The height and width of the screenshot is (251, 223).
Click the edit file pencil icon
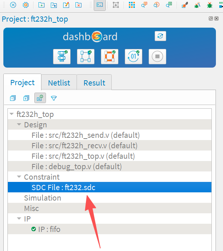(66, 5)
